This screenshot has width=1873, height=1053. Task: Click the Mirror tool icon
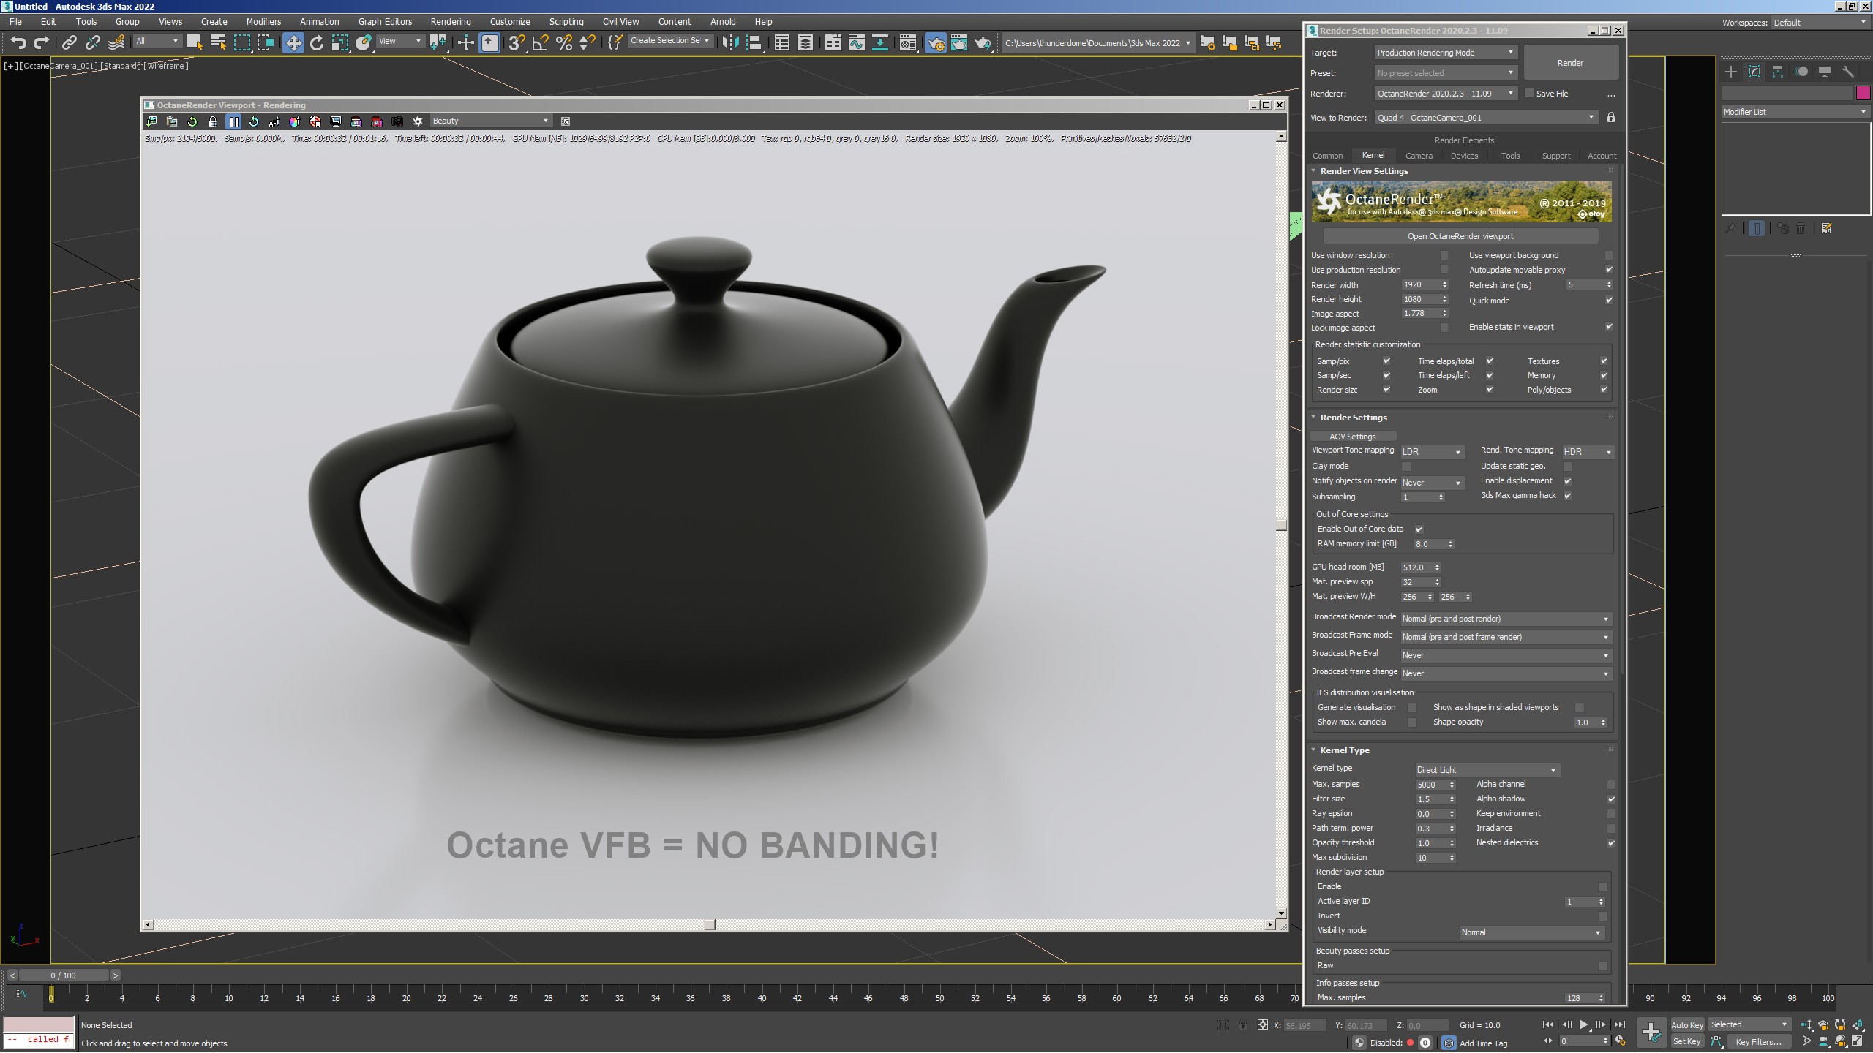[729, 43]
